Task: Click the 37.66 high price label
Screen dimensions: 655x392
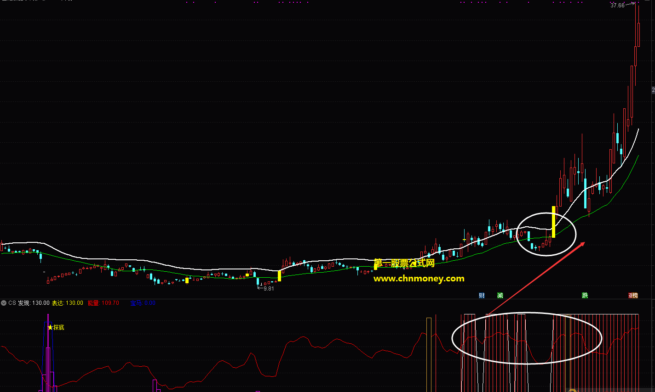Action: coord(617,6)
